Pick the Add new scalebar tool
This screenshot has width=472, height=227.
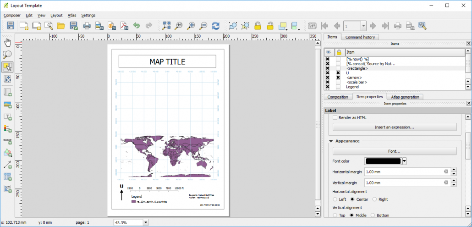(7, 141)
